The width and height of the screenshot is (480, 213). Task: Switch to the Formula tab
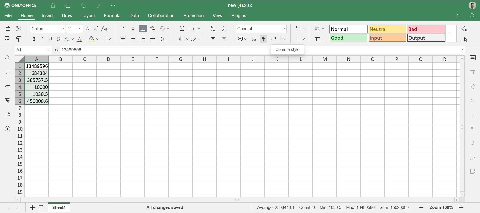click(112, 16)
